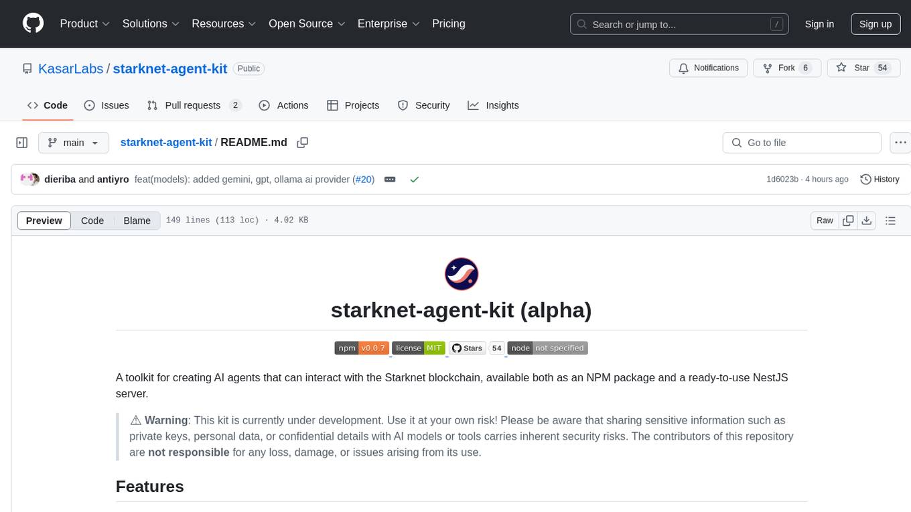Open the Pricing page
911x512 pixels.
pos(449,23)
